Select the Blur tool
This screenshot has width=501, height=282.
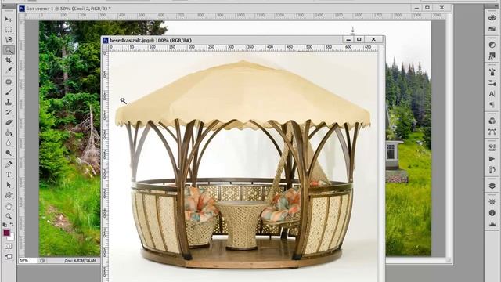[x=9, y=143]
